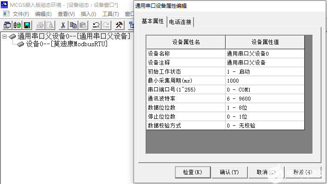Switch to the 基本属性 tab

coord(153,21)
